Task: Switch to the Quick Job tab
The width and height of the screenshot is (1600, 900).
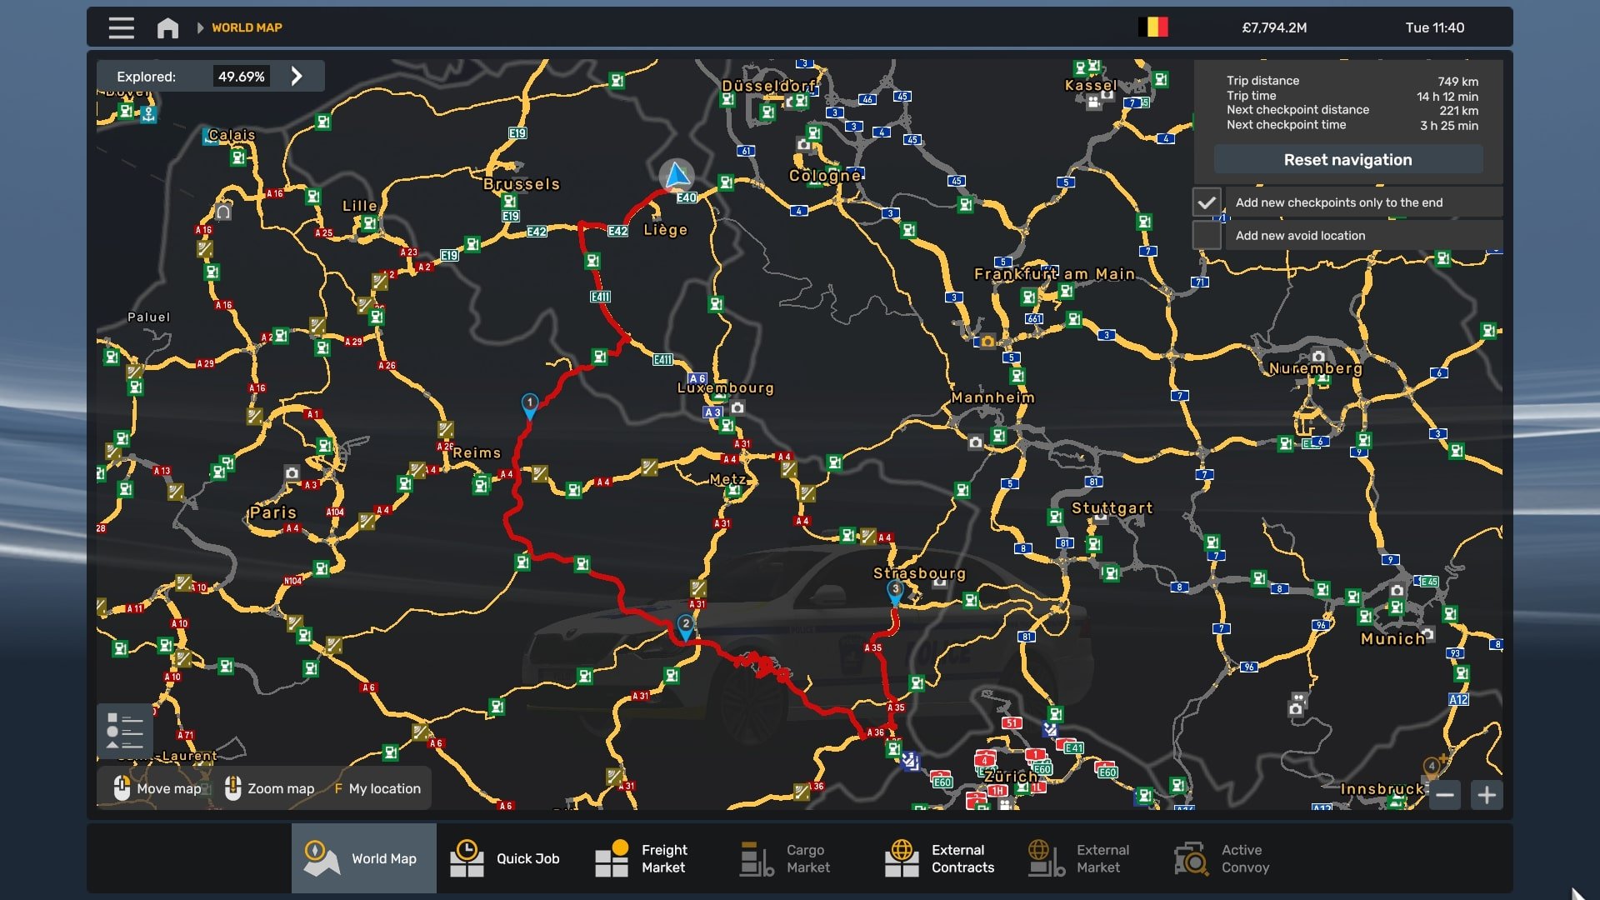Action: point(505,858)
